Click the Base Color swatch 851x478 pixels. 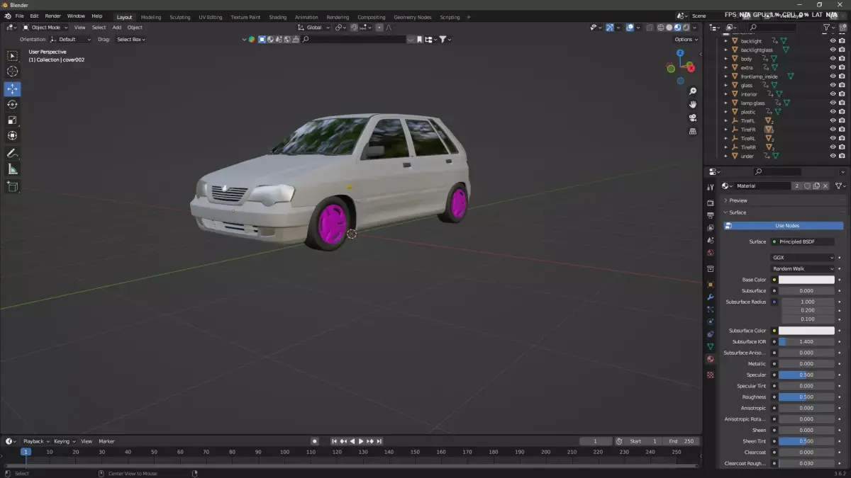pos(807,280)
